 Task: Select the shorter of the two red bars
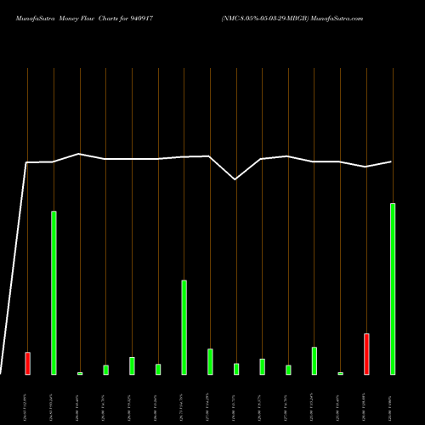(28, 364)
